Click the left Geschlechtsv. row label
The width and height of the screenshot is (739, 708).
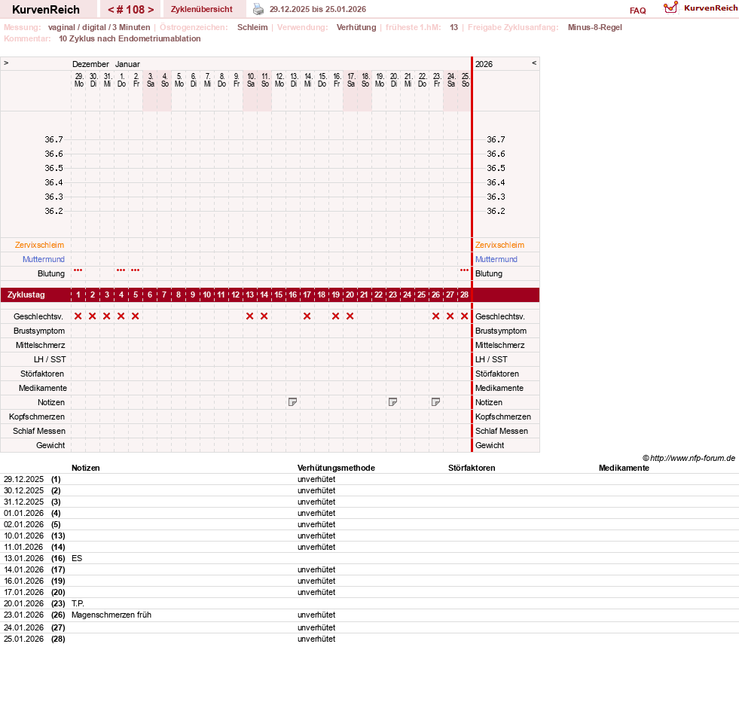38,316
